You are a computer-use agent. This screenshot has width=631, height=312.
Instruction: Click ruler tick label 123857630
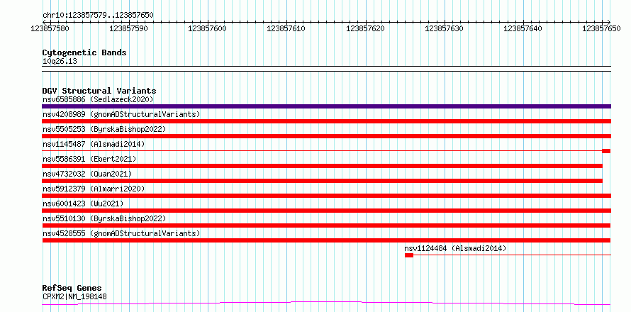point(445,28)
